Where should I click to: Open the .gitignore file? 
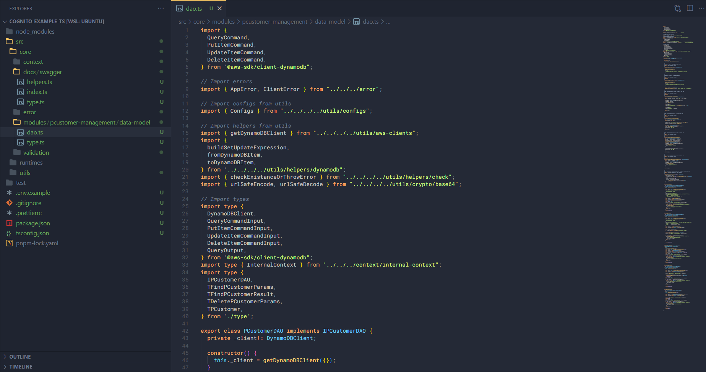click(x=29, y=203)
